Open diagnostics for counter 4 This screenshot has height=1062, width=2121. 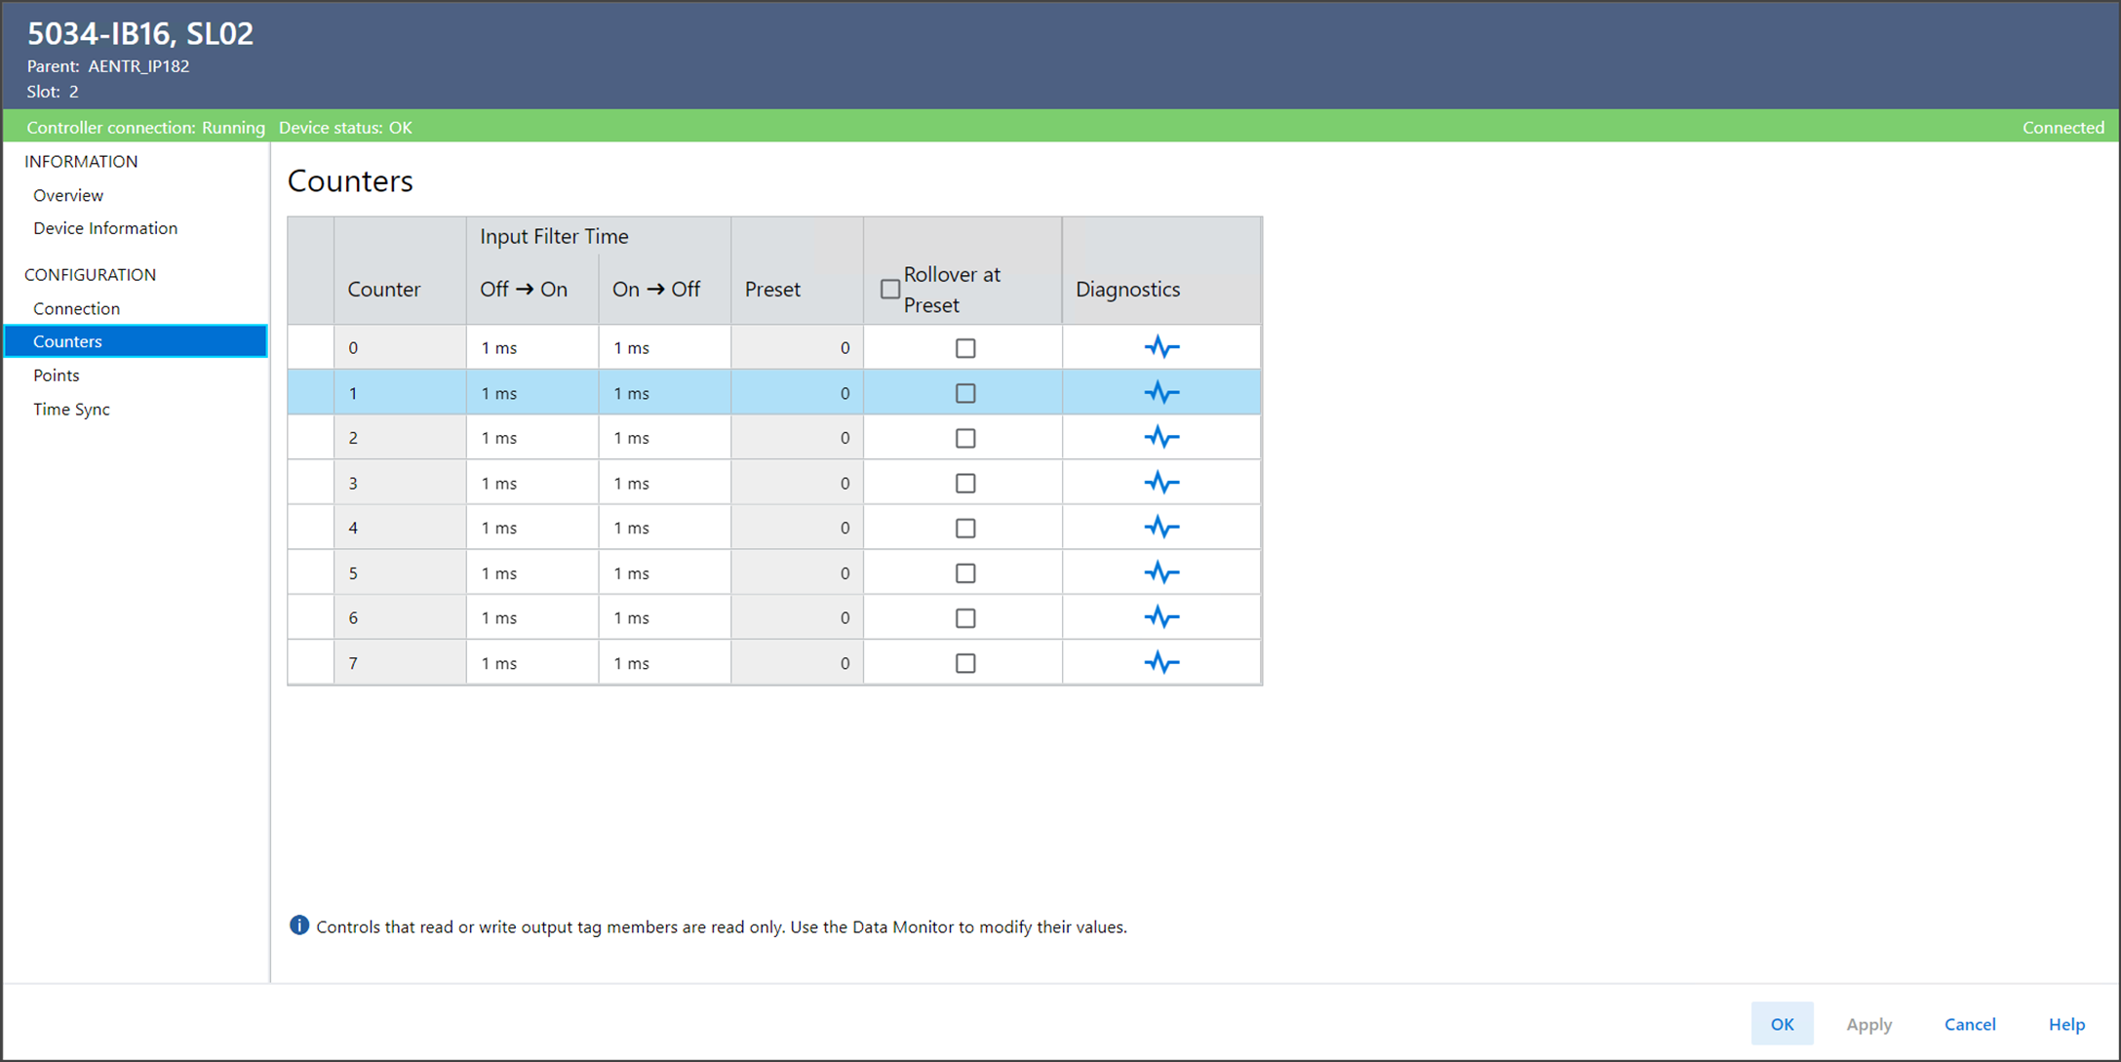click(x=1160, y=528)
